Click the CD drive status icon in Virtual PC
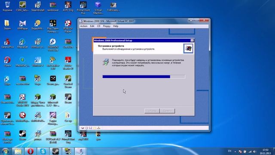Viewport: 275px width, 155px height. tap(86, 128)
